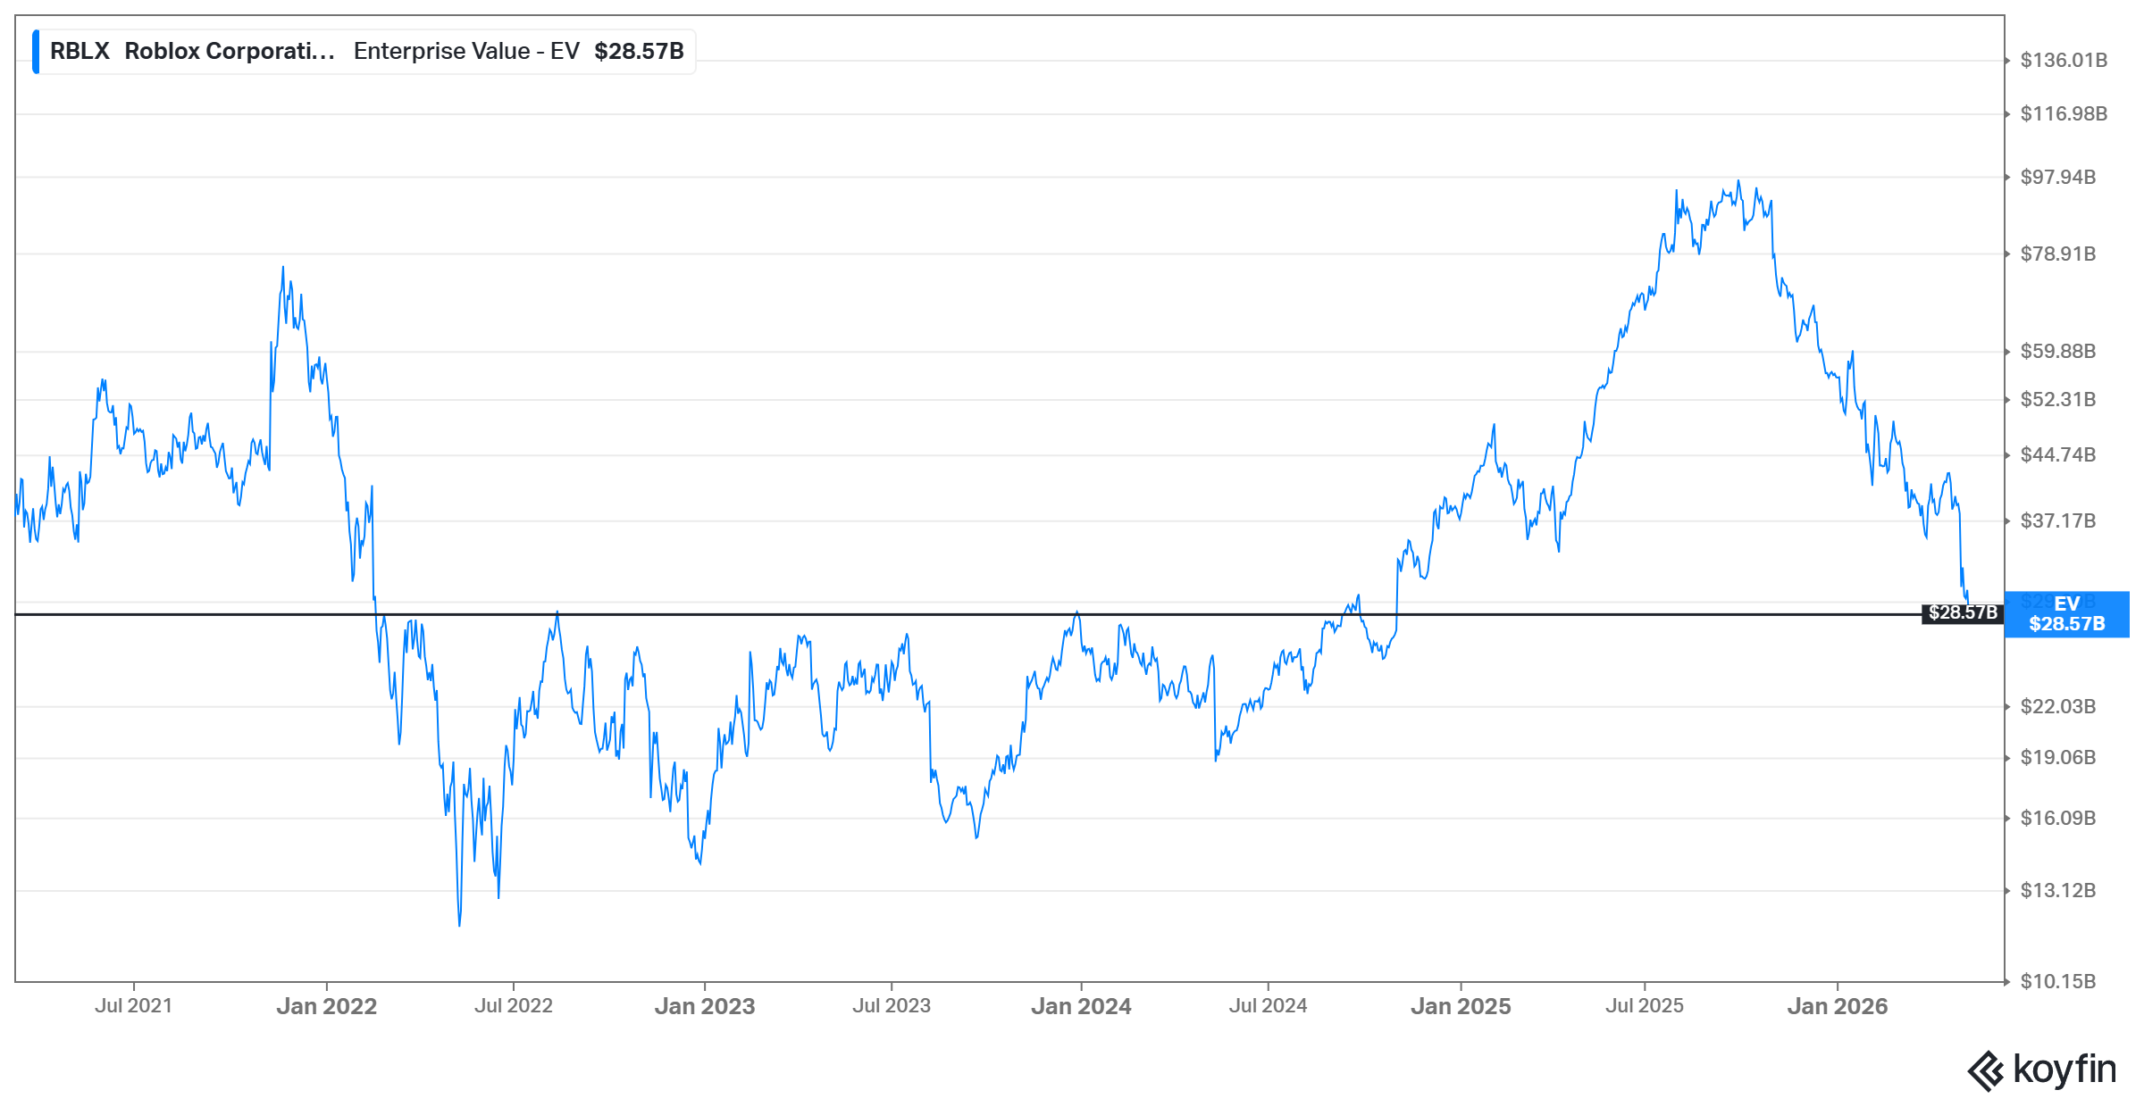Click the Koyfin logo icon
2144x1107 pixels.
pos(1986,1071)
